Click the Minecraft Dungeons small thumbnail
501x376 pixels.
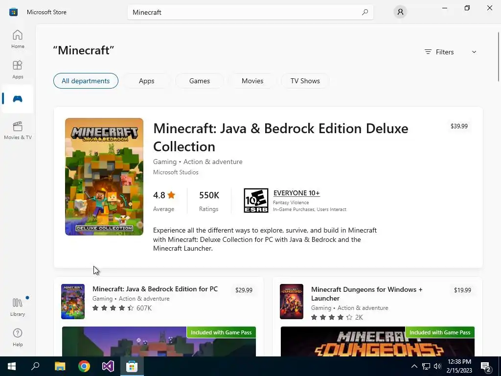click(292, 302)
